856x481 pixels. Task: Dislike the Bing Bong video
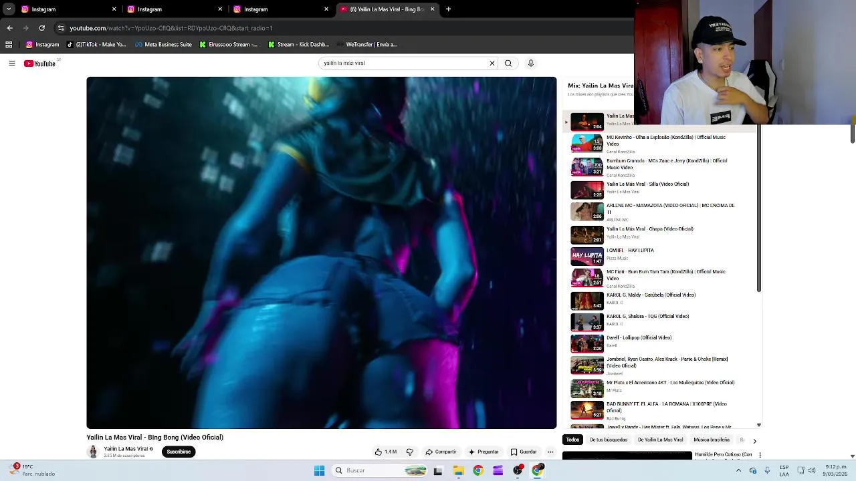pyautogui.click(x=410, y=452)
